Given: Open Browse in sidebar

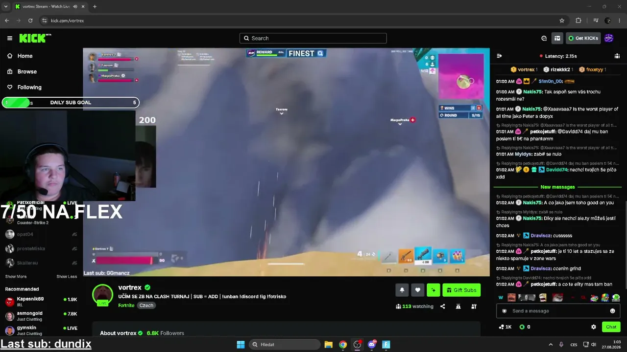Looking at the screenshot, I should [27, 71].
